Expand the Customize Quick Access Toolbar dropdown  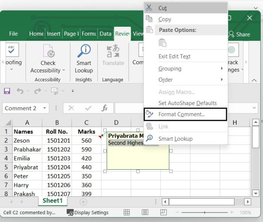[x=73, y=91]
